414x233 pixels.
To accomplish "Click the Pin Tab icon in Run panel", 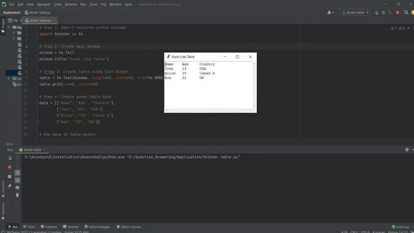I will [10, 186].
